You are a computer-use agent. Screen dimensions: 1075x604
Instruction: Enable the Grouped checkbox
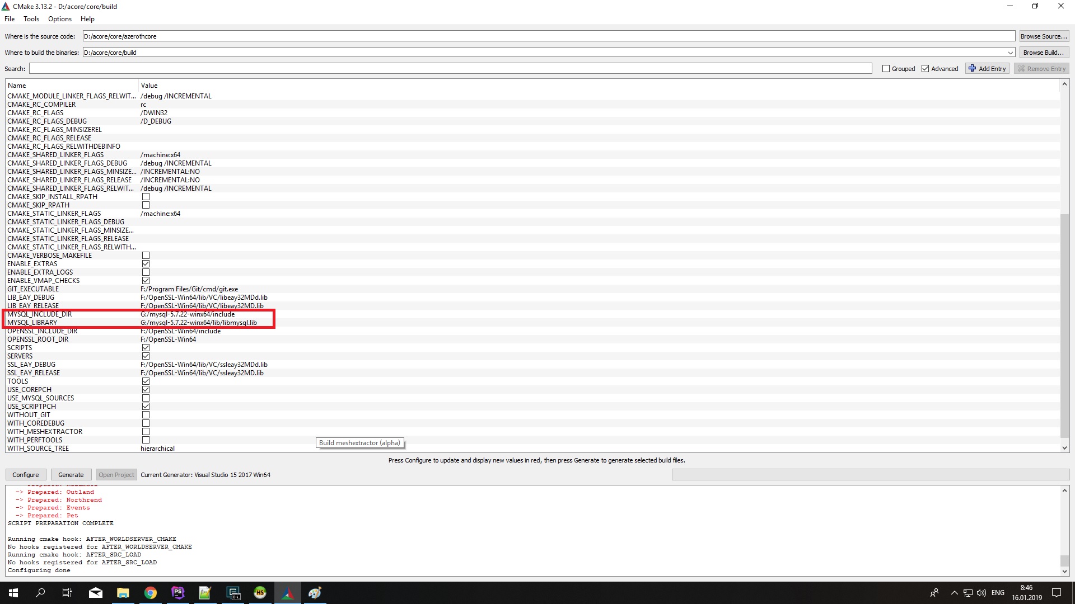[x=886, y=69]
